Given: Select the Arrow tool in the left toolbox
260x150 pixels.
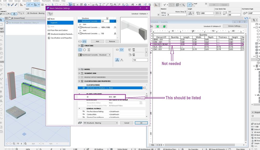Looking at the screenshot, I should click(1, 20).
